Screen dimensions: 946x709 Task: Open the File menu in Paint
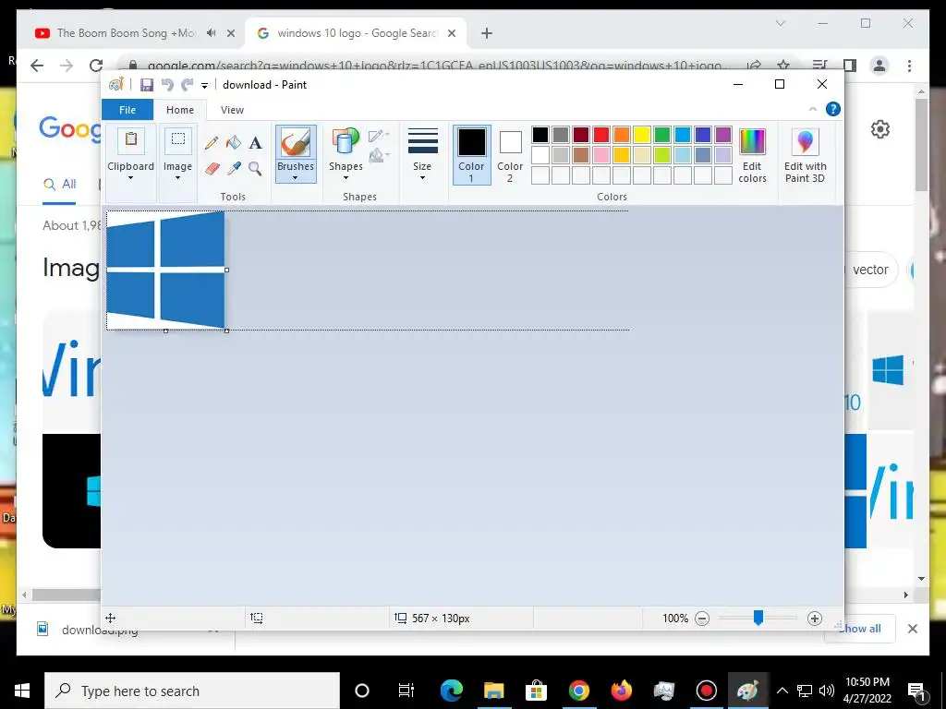tap(127, 110)
